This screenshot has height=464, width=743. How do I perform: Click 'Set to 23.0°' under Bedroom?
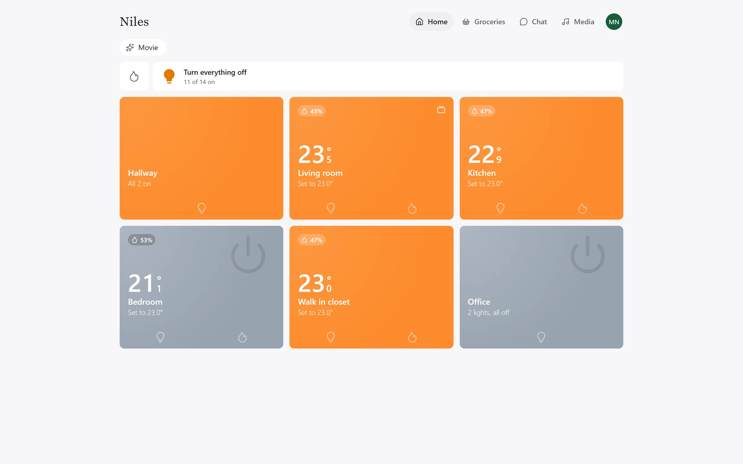(146, 312)
